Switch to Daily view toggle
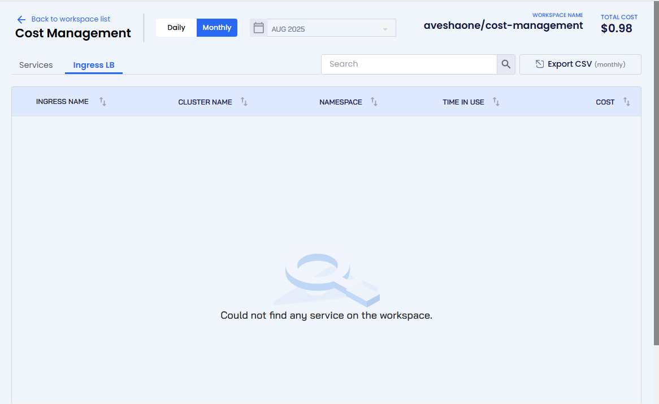659x404 pixels. coord(176,28)
